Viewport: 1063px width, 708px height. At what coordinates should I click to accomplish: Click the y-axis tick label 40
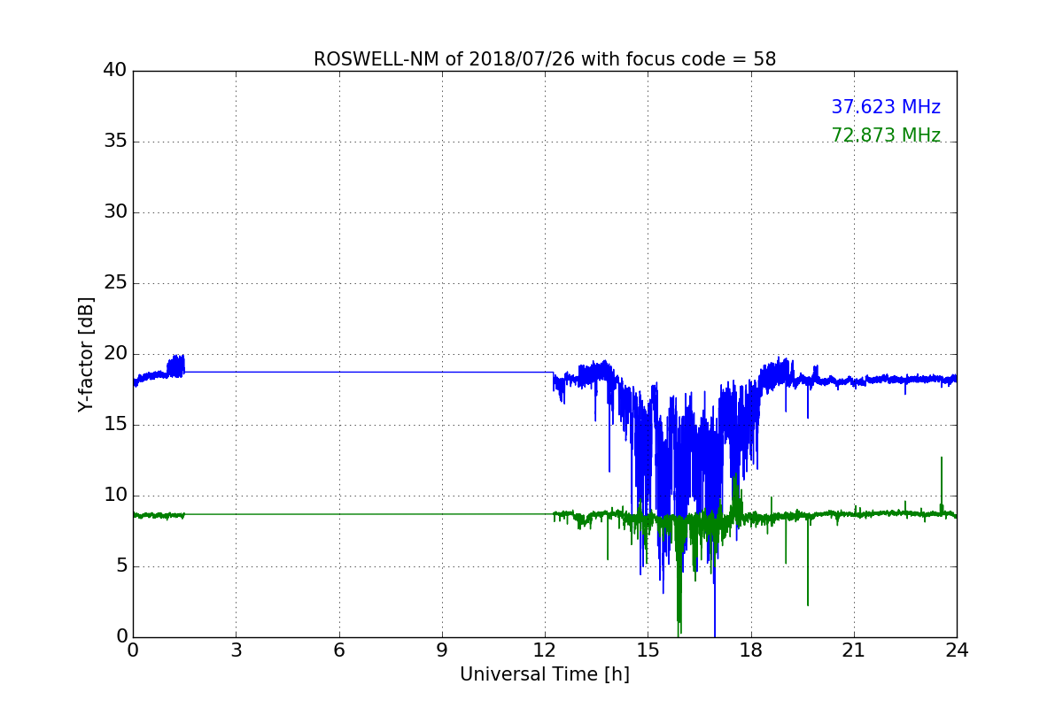click(114, 71)
